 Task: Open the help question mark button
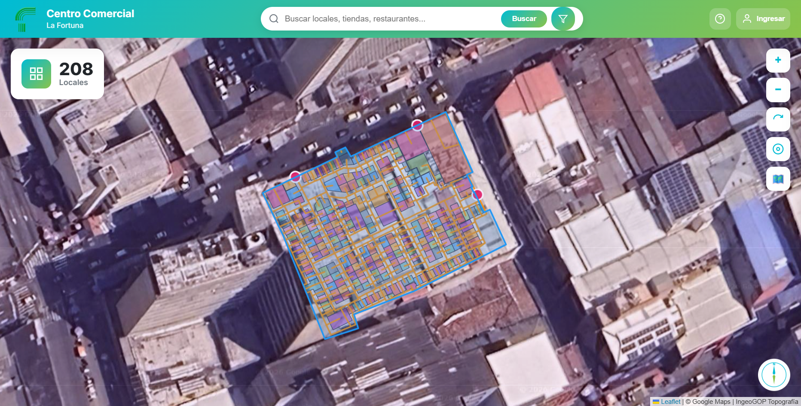tap(720, 19)
